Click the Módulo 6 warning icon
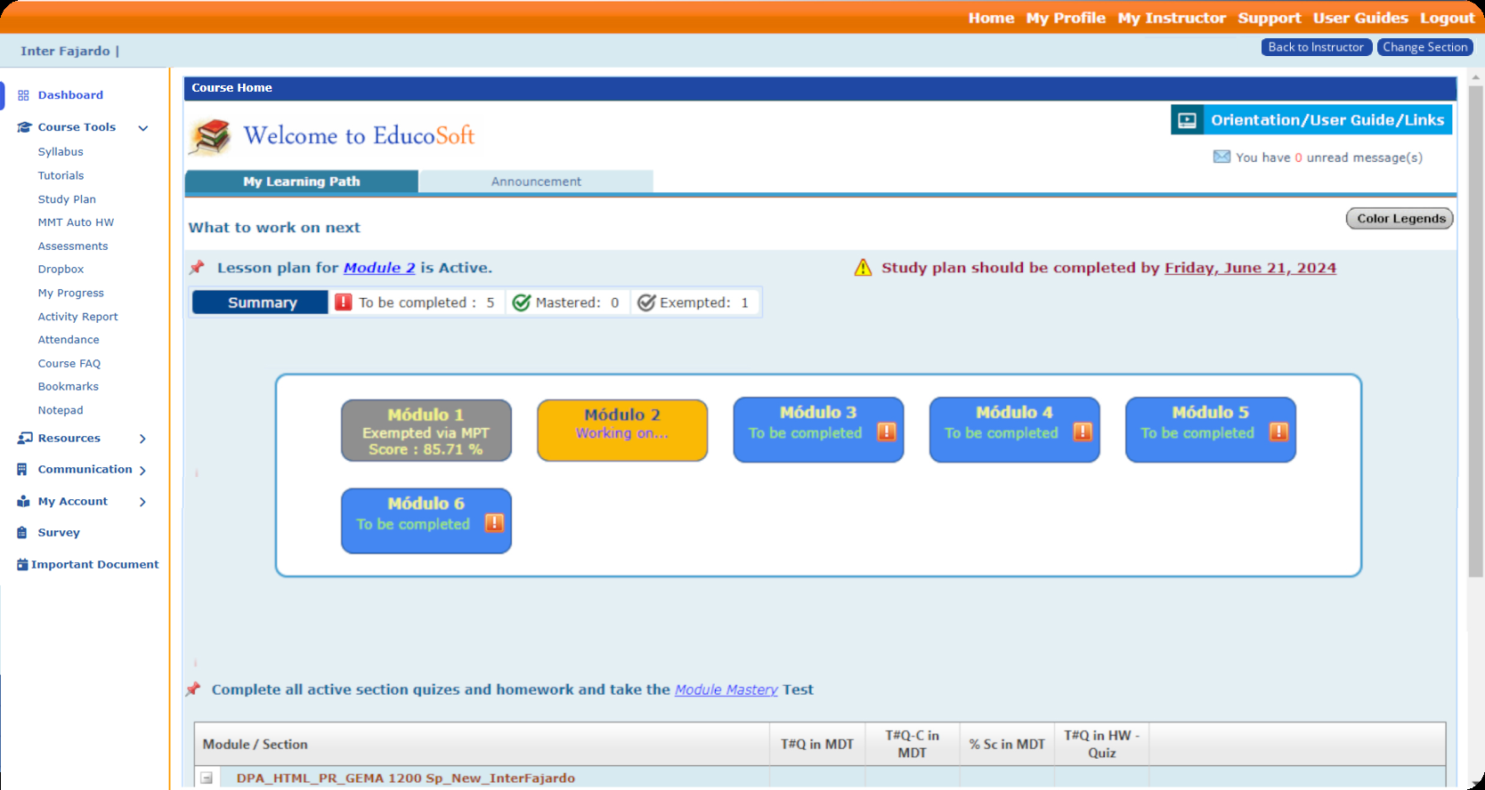The width and height of the screenshot is (1485, 790). [x=494, y=523]
